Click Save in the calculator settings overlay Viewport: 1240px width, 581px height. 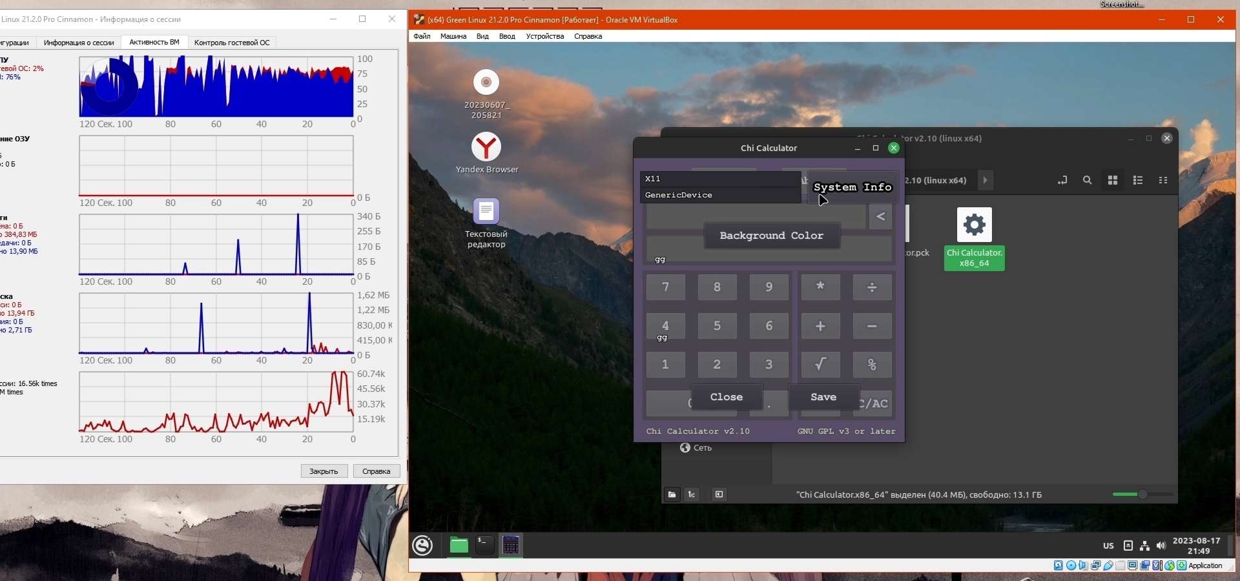pyautogui.click(x=823, y=397)
